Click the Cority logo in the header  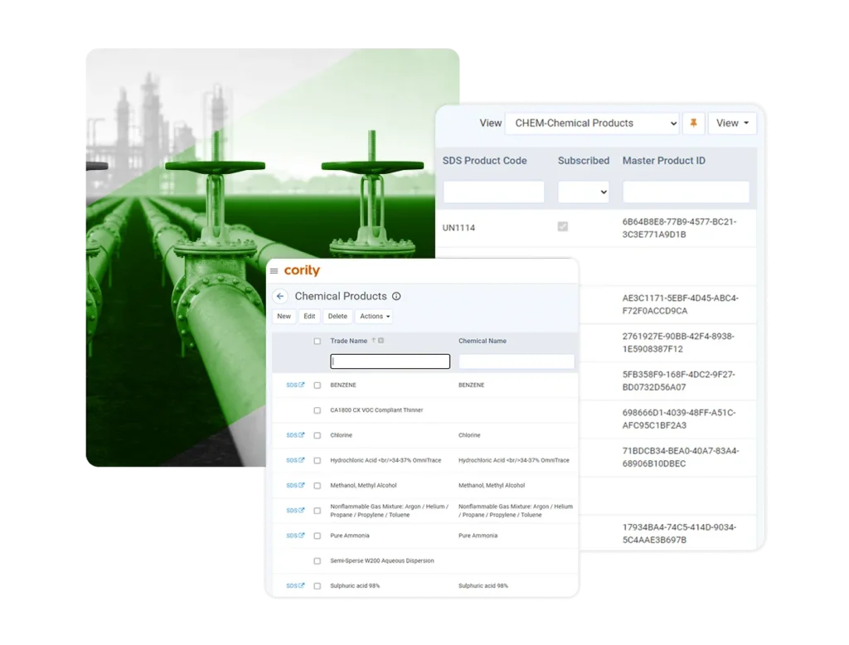pos(301,269)
